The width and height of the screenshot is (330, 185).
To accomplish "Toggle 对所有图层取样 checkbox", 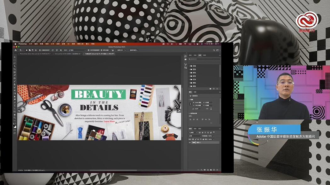I will (88, 50).
